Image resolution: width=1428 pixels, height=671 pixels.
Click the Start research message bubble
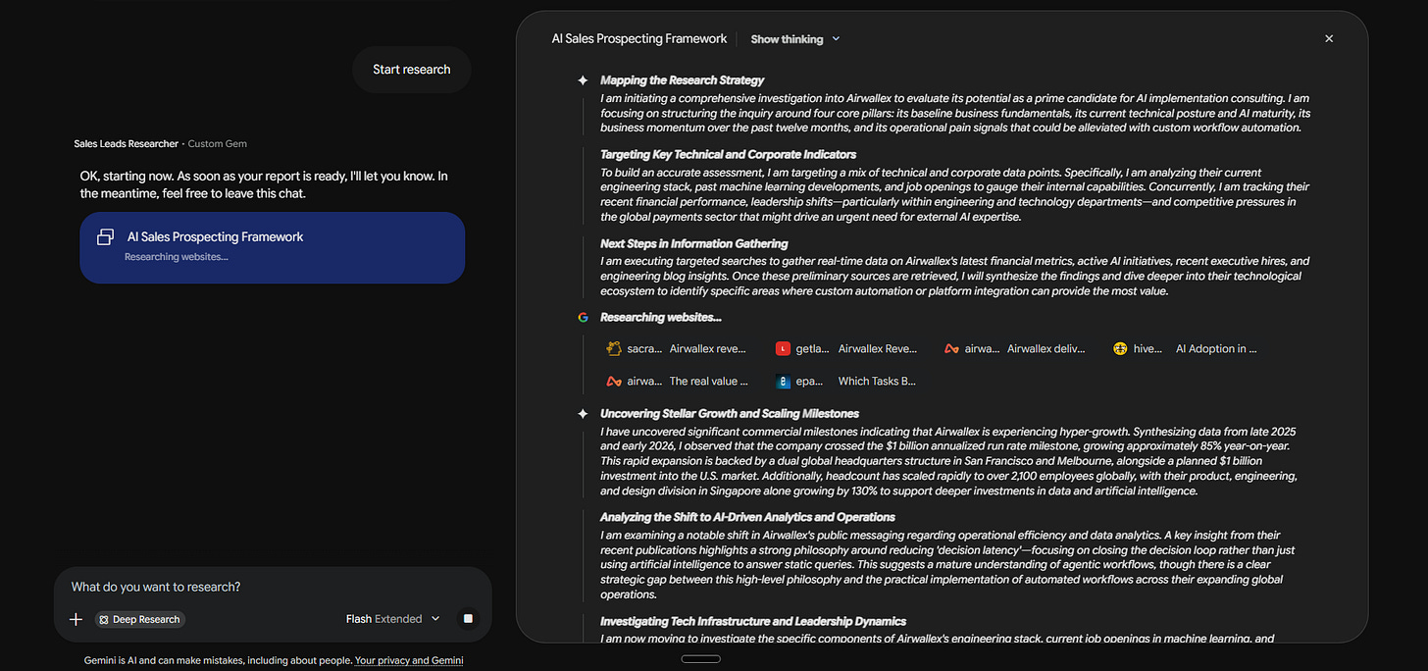point(412,70)
